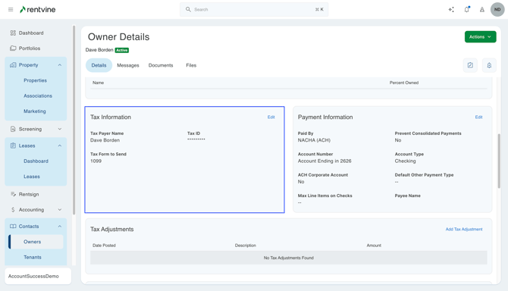The image size is (508, 291).
Task: Expand the Accounting section chevron
Action: [x=60, y=210]
